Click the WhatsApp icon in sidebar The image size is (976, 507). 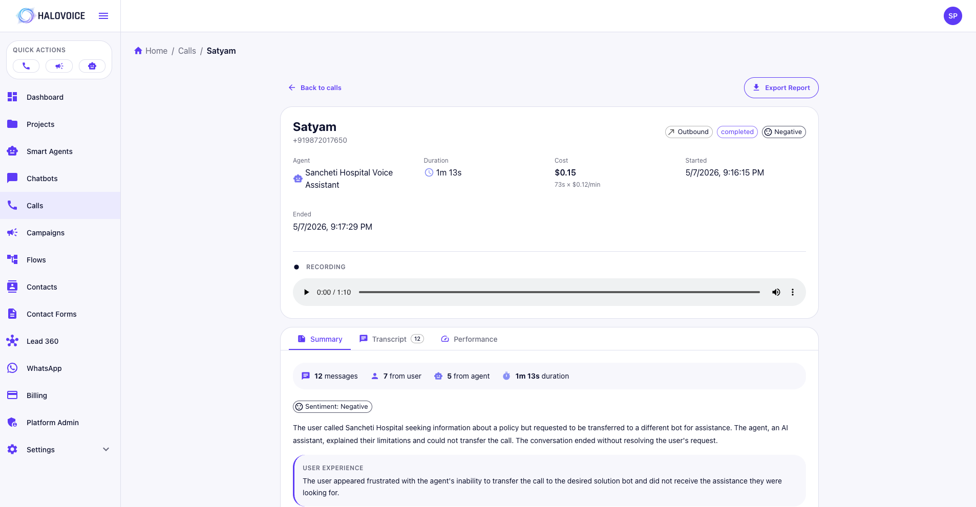click(12, 368)
